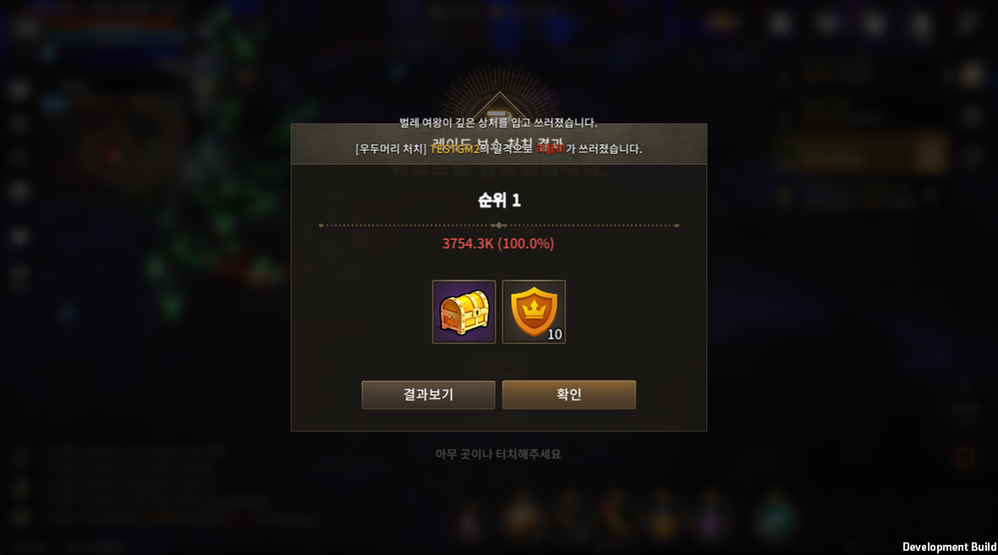
Task: Tap the blurred orange target icon
Action: coord(965,456)
